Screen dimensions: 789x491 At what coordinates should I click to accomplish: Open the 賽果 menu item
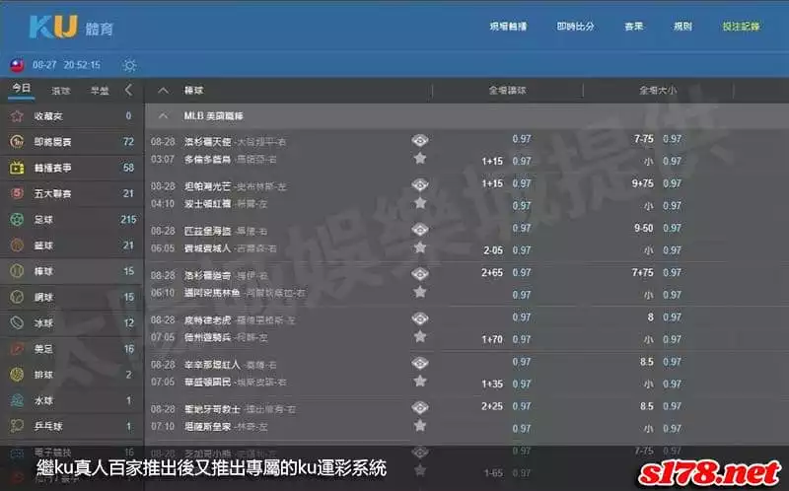tap(633, 27)
